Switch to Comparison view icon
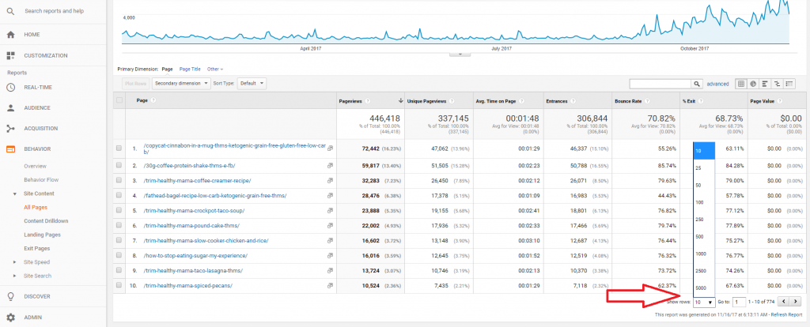Screen dimensions: 810x327 (x=777, y=84)
